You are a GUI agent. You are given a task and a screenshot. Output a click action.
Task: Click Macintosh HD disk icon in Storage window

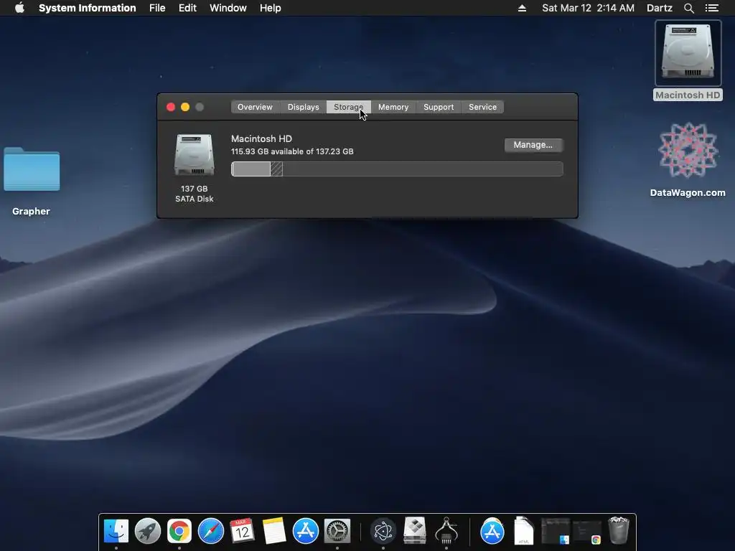(194, 155)
